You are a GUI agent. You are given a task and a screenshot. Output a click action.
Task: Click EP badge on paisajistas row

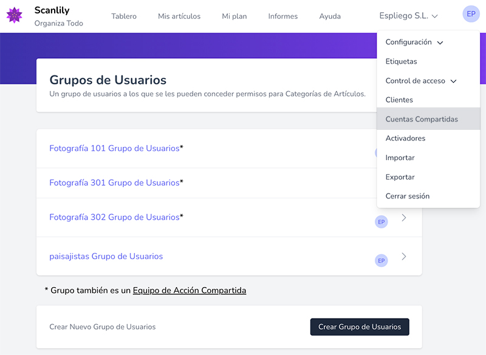(x=382, y=261)
